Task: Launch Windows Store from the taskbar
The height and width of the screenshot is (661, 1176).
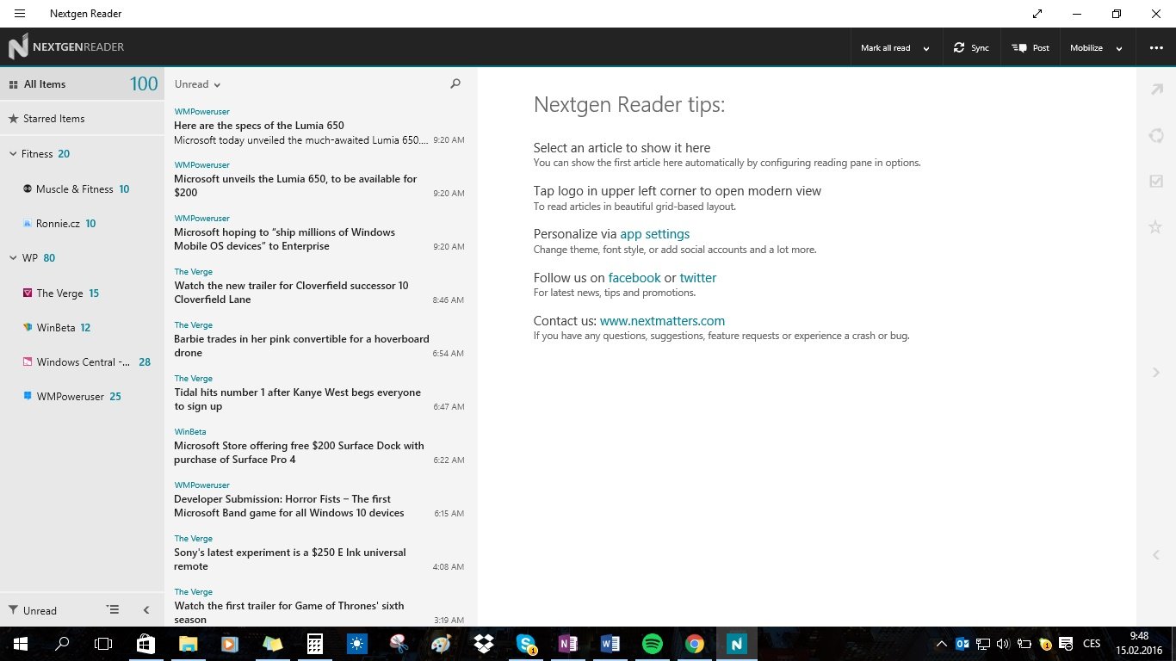Action: click(145, 644)
